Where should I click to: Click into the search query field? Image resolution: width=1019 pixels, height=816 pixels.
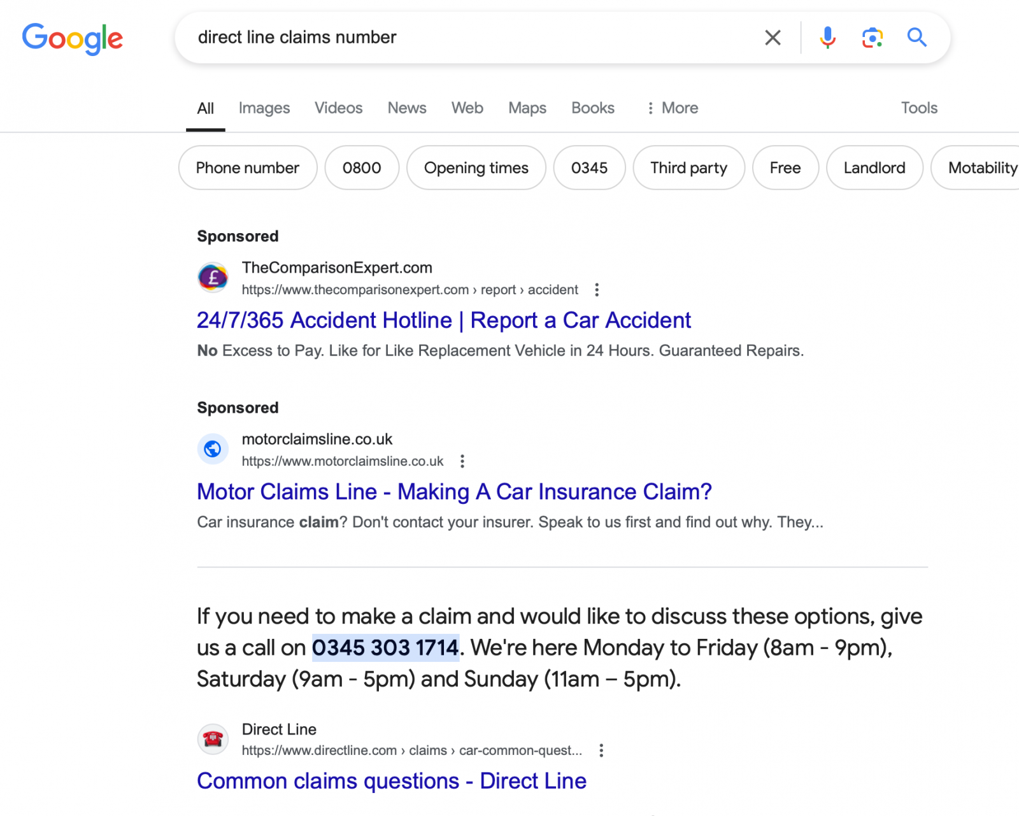[471, 38]
